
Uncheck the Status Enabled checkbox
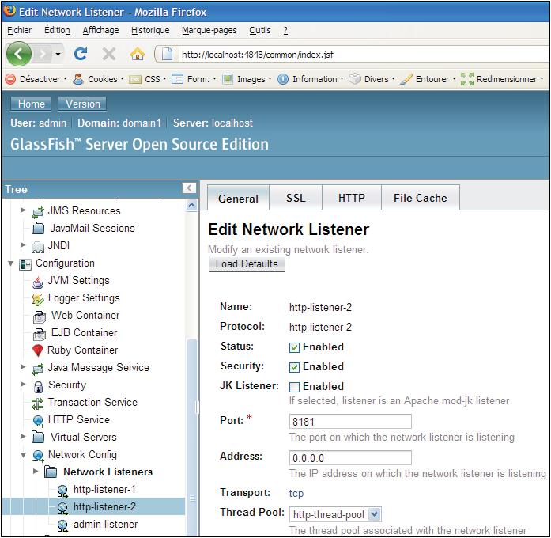click(295, 347)
